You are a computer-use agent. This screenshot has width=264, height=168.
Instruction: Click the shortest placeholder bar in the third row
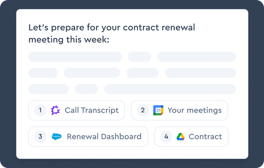coord(86,89)
